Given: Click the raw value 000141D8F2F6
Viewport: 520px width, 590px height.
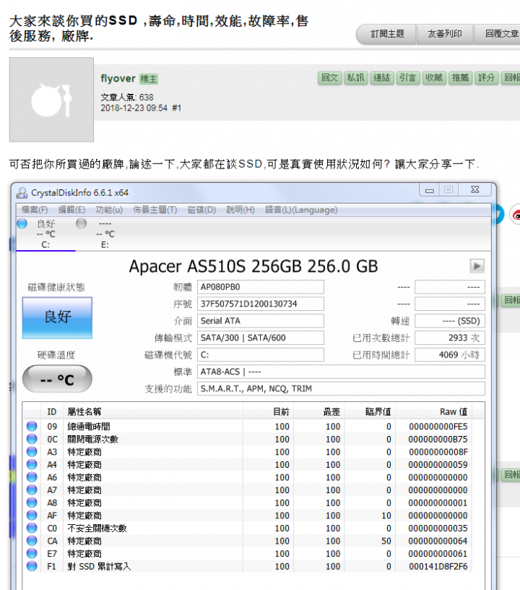Looking at the screenshot, I should pyautogui.click(x=438, y=566).
